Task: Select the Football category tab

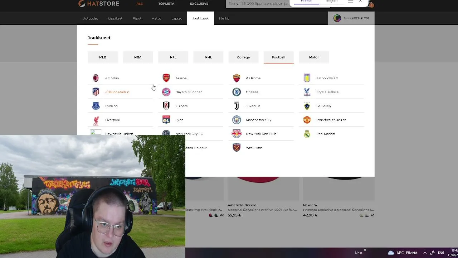Action: coord(278,57)
